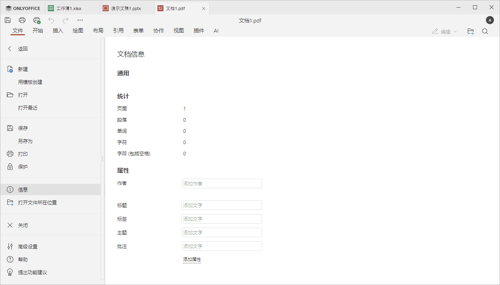
Task: Click the 添加属性 link
Action: click(192, 259)
